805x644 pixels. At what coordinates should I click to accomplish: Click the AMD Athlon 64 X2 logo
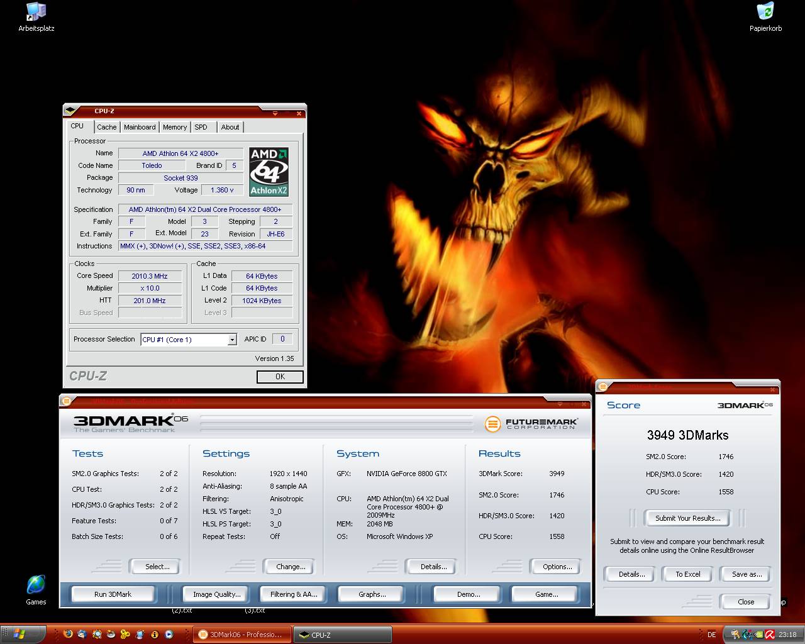point(269,172)
